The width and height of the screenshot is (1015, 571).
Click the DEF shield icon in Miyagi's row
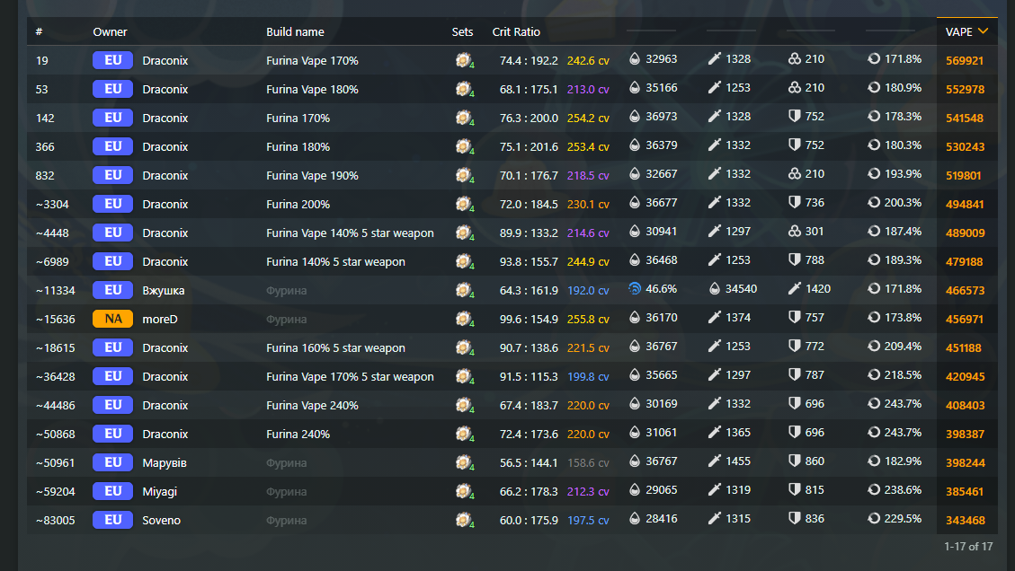coord(794,490)
